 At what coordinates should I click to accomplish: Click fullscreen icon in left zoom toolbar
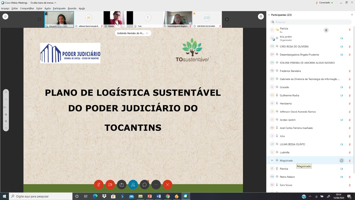pos(6,128)
